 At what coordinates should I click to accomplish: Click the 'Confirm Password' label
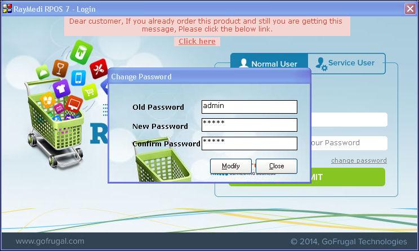[x=166, y=144]
